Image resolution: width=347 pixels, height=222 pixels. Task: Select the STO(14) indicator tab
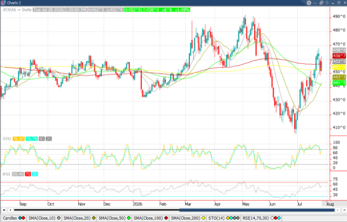point(223,218)
